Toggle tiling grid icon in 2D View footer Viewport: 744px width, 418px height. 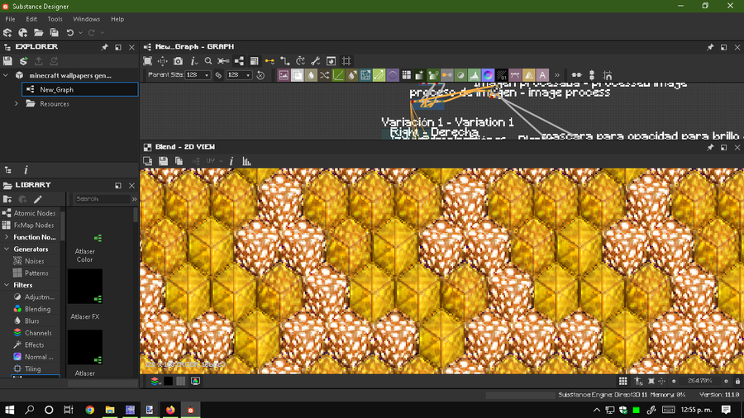pyautogui.click(x=623, y=381)
